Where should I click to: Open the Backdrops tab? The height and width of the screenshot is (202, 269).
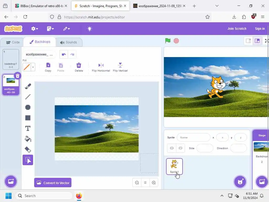(x=40, y=42)
